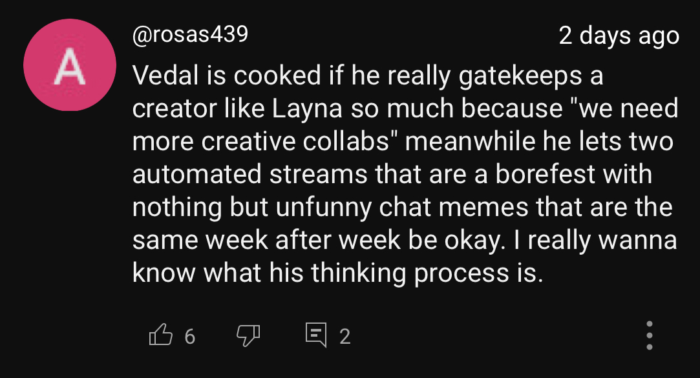
Task: Click the reply count number 2
Action: click(345, 336)
